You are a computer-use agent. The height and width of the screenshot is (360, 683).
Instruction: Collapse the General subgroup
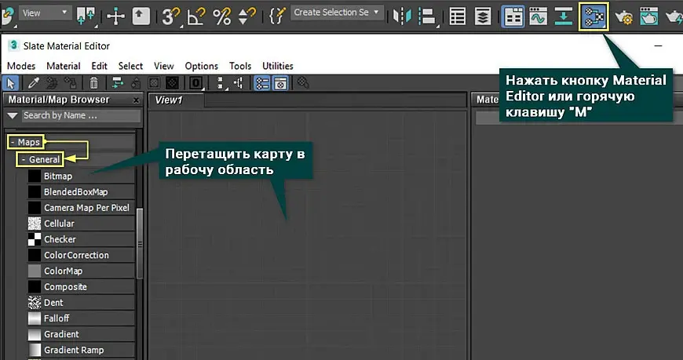point(24,160)
